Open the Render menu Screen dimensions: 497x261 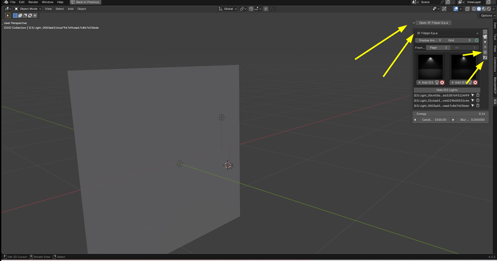coord(33,2)
